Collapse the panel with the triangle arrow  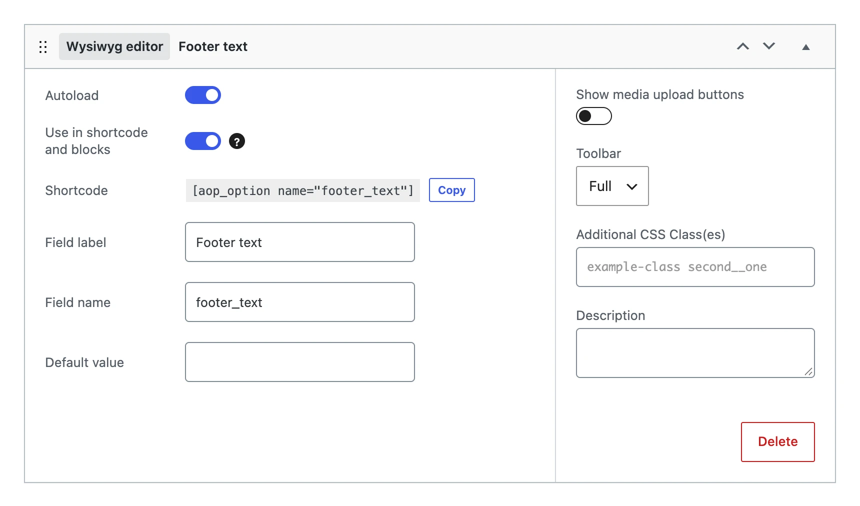(x=806, y=47)
